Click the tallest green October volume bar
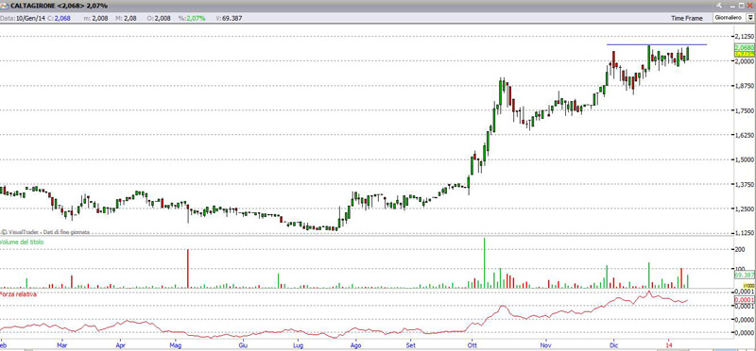Screen dimensions: 756x351 [x=485, y=263]
